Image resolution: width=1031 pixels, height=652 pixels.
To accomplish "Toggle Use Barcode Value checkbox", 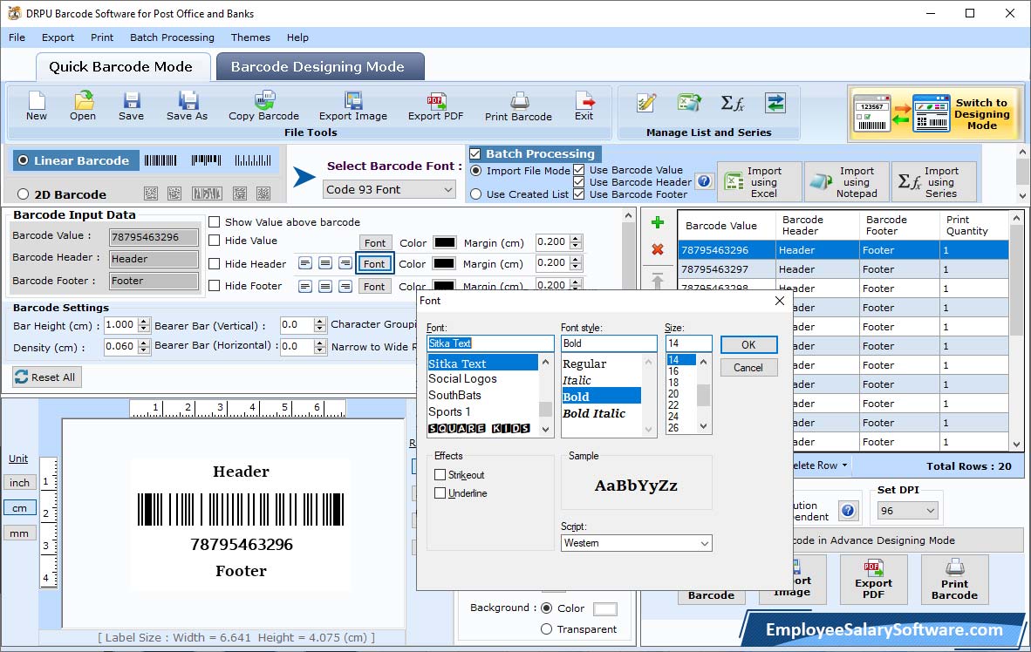I will coord(578,170).
